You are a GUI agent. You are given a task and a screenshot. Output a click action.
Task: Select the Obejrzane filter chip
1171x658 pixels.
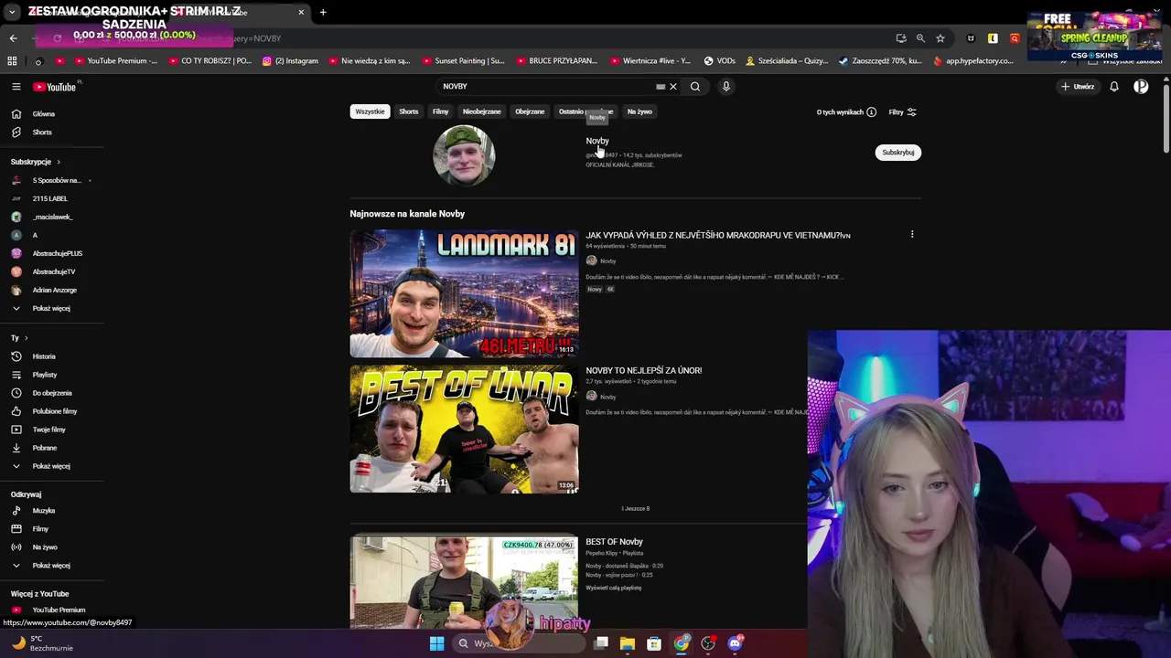530,111
